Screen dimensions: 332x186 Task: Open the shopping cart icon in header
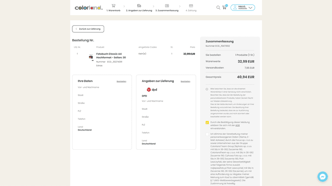(225, 7)
